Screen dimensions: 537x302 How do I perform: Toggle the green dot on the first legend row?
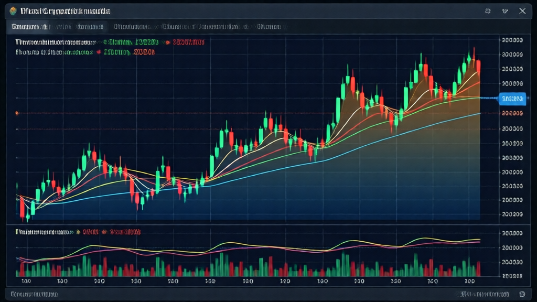[105, 42]
